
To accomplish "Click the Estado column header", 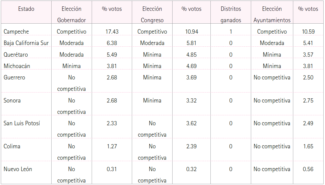I will pos(26,9).
